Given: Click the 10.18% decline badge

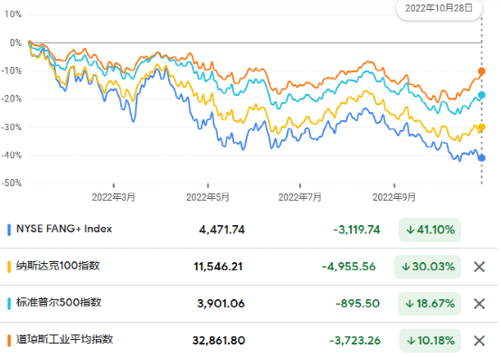Looking at the screenshot, I should point(430,341).
